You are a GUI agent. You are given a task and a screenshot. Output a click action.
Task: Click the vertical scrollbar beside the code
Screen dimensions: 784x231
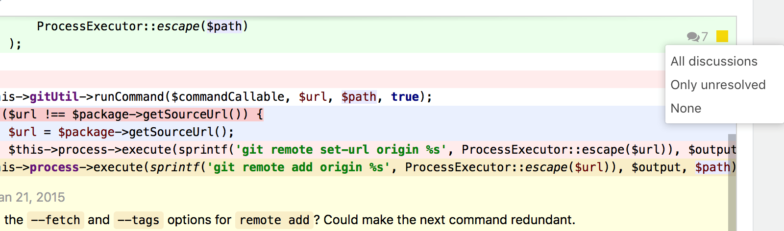[732, 183]
